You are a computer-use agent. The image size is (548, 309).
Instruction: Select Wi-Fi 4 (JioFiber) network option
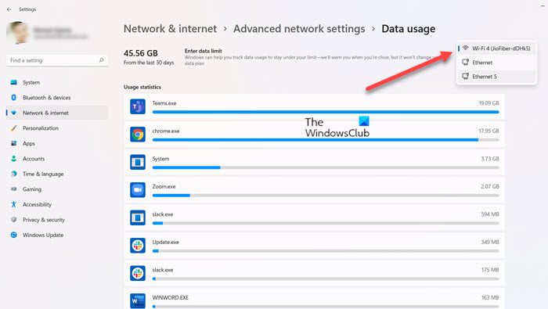496,49
